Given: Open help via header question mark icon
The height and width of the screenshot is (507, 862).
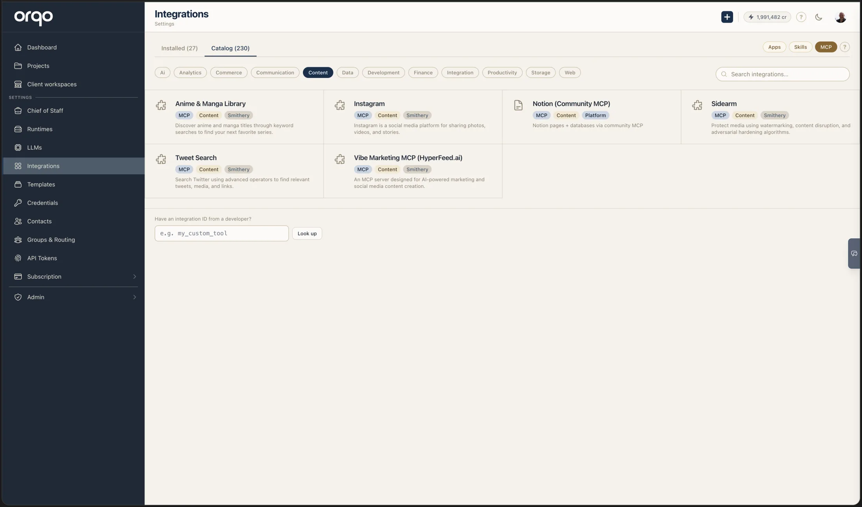Looking at the screenshot, I should [x=801, y=17].
